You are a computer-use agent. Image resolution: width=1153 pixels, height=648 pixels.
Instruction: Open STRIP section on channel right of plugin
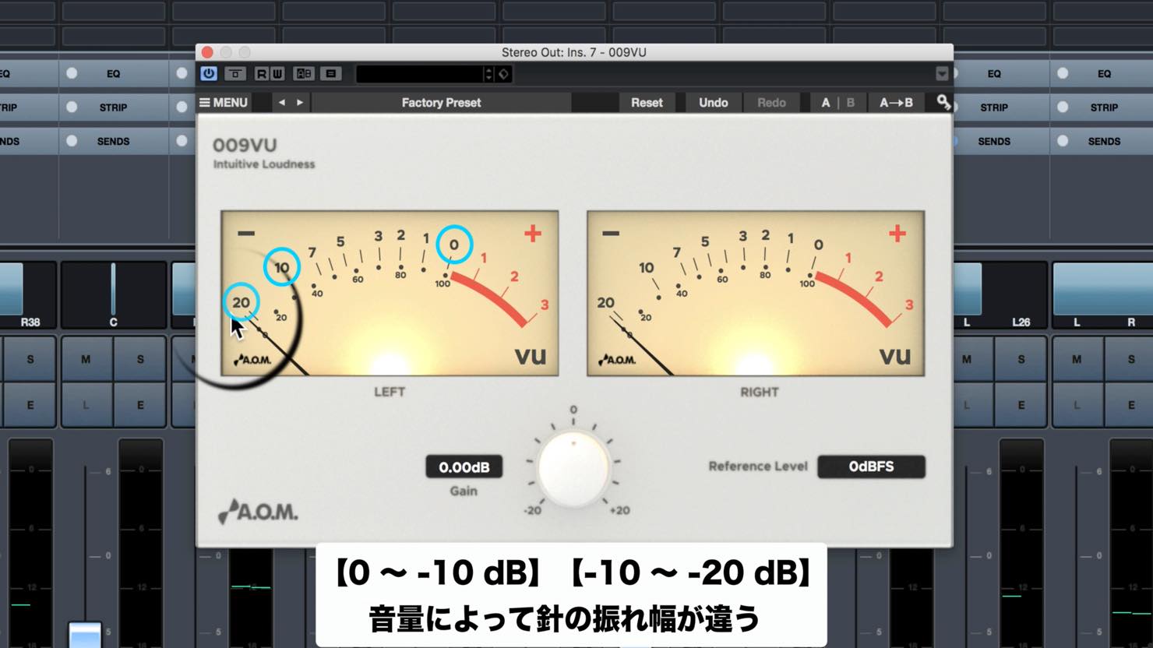point(994,107)
